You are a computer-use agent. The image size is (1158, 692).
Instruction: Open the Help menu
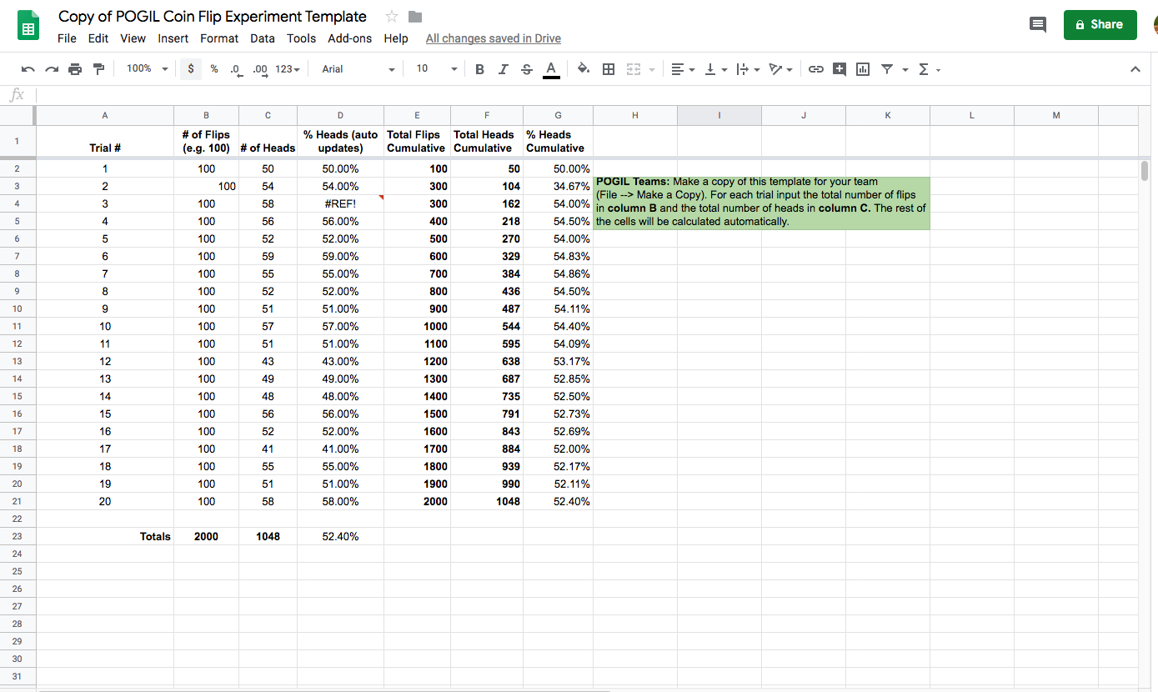pos(396,38)
